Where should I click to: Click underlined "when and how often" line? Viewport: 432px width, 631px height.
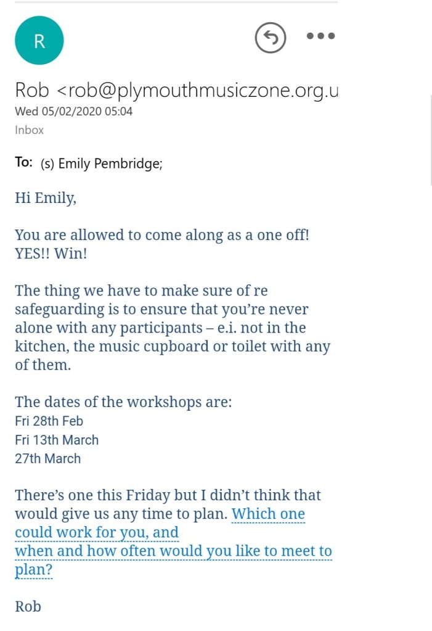173,551
